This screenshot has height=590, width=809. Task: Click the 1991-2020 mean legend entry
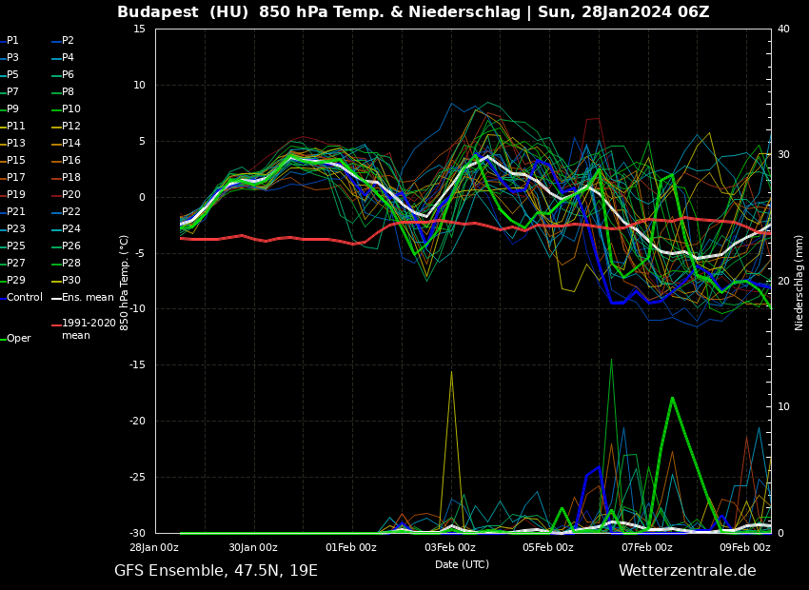(89, 329)
